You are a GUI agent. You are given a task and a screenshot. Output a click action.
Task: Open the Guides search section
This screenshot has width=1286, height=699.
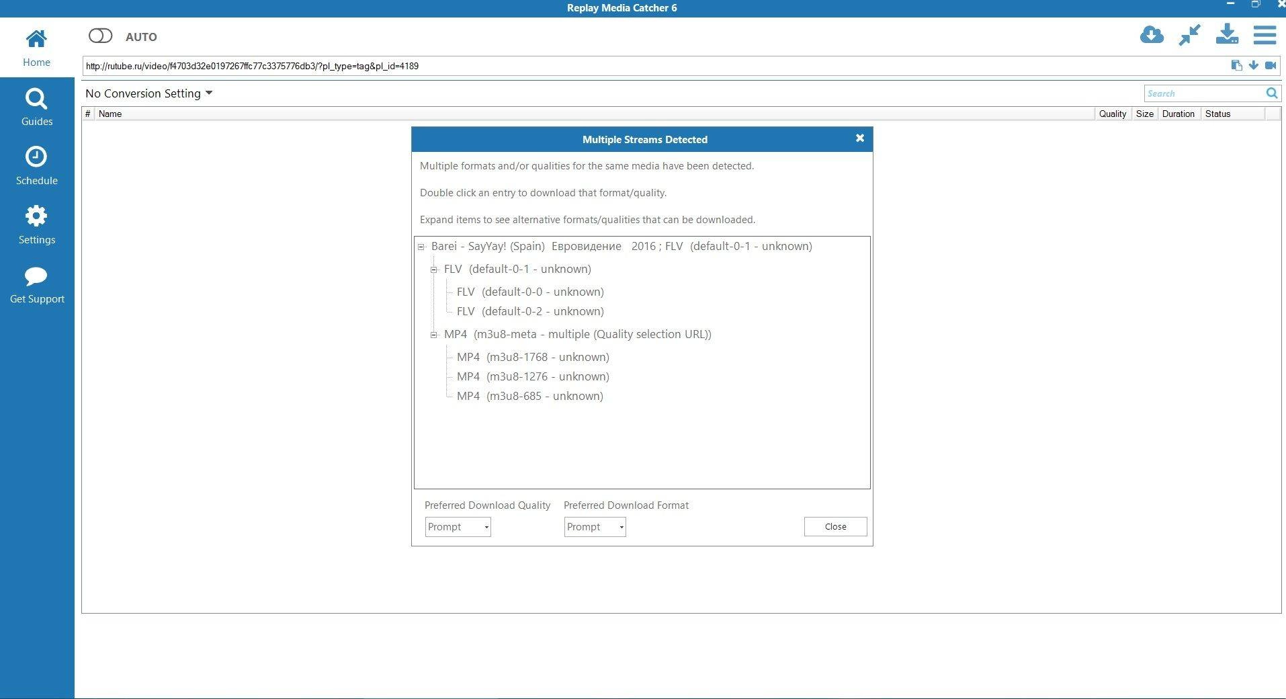(x=36, y=107)
